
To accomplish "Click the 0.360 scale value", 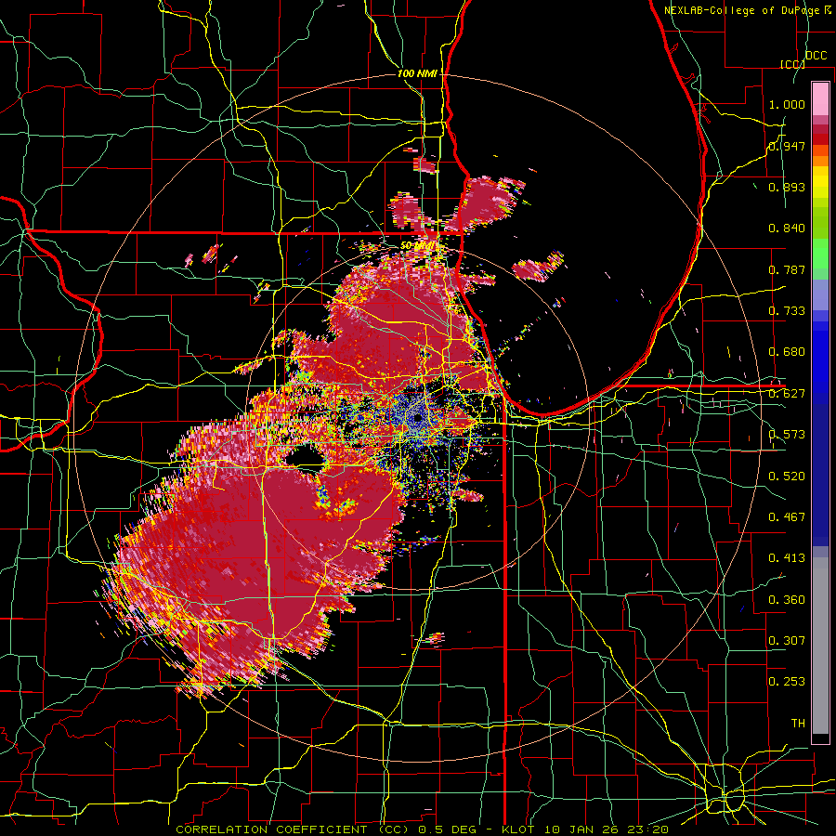I will coord(787,600).
